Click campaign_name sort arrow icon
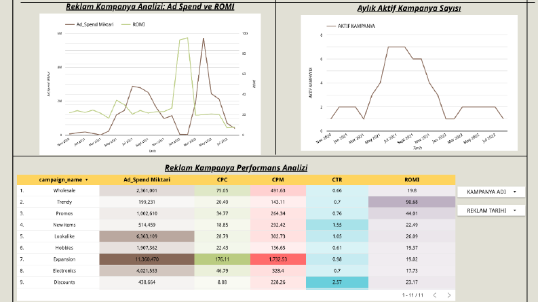The height and width of the screenshot is (302, 538). click(86, 179)
